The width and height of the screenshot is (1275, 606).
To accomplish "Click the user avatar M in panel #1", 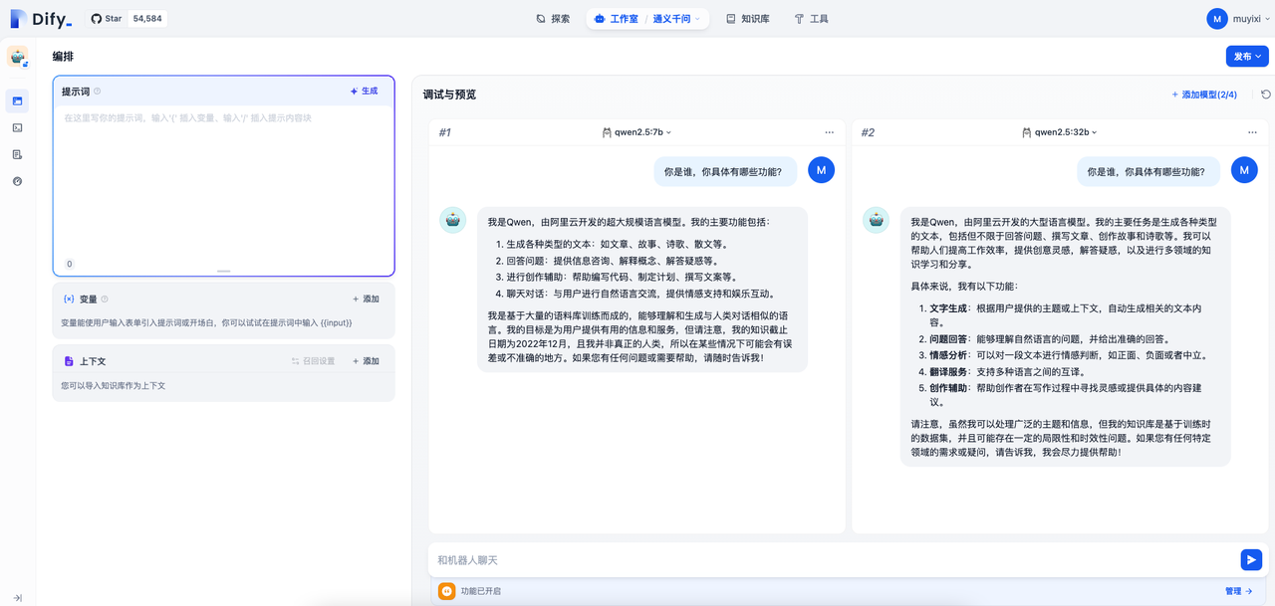I will [x=821, y=170].
